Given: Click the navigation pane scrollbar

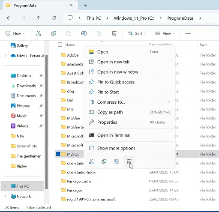Looking at the screenshot, I should coord(46,122).
